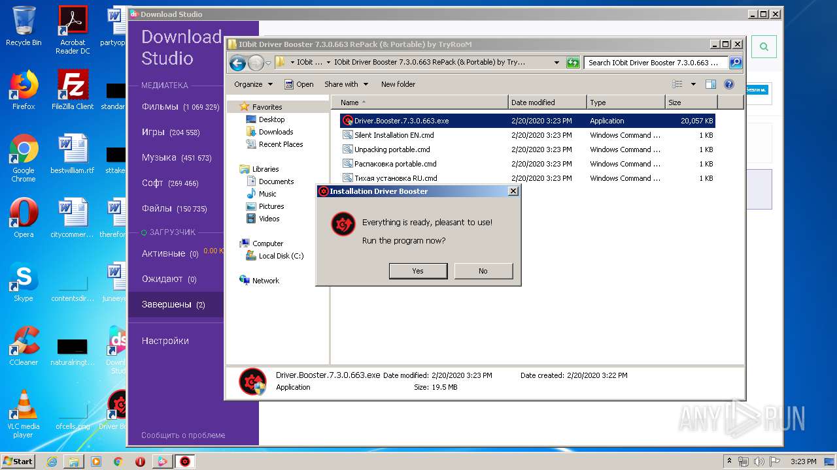Go back using Explorer's back arrow

click(238, 63)
